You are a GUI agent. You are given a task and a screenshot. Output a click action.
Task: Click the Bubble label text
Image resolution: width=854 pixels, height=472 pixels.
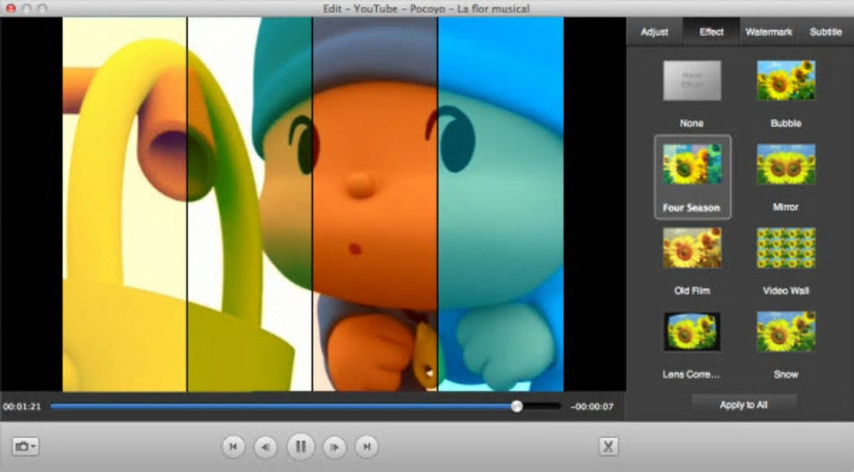[786, 123]
